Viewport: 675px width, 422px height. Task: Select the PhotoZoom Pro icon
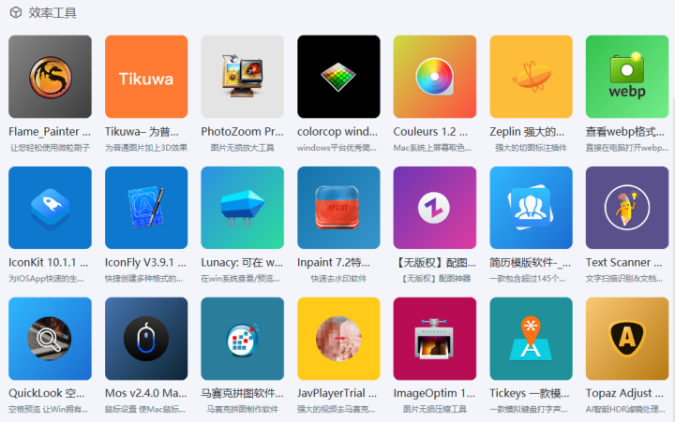click(243, 77)
